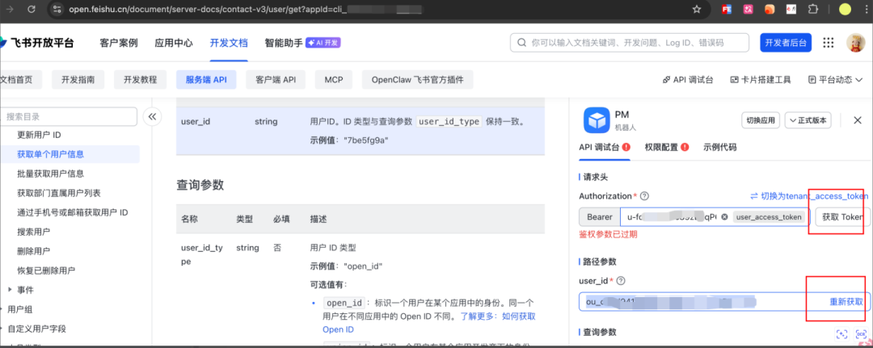Screen dimensions: 873x348
Task: Open 获取部门直属用户列表 in sidebar
Action: (58, 193)
